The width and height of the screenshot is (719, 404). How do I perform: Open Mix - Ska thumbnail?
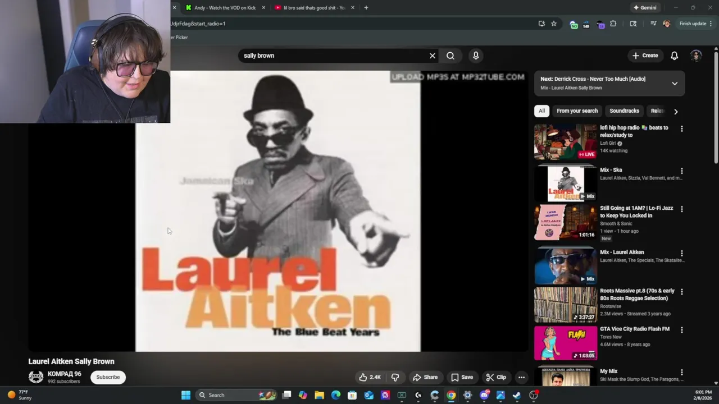[x=566, y=183]
